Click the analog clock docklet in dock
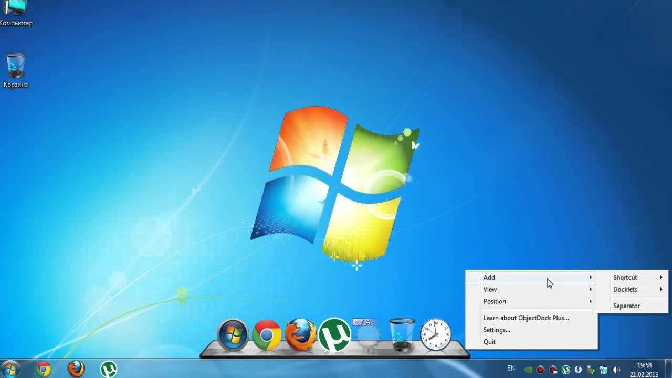This screenshot has height=378, width=672. [x=435, y=334]
